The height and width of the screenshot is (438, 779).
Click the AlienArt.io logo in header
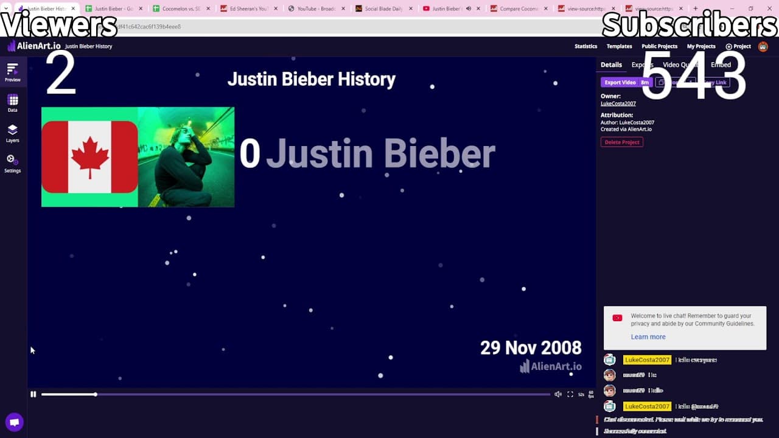33,46
